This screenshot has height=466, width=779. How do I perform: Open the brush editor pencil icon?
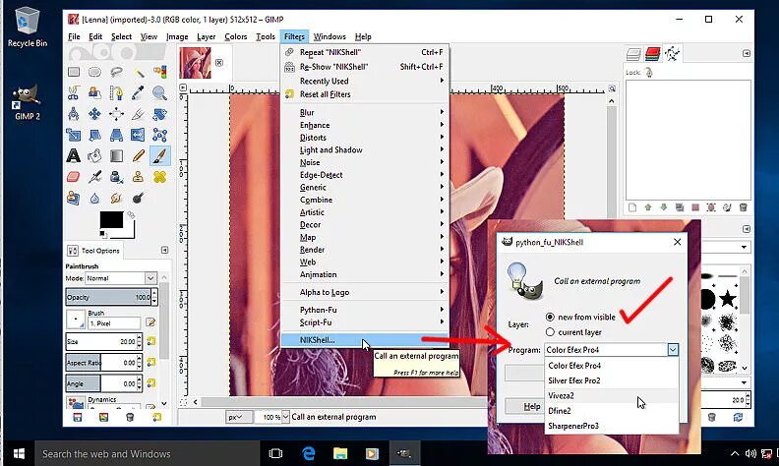[x=150, y=322]
